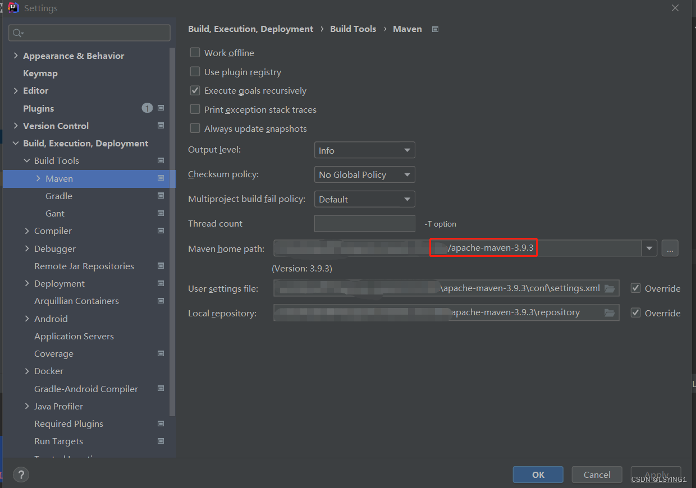Click the Local repository path field

(x=446, y=313)
